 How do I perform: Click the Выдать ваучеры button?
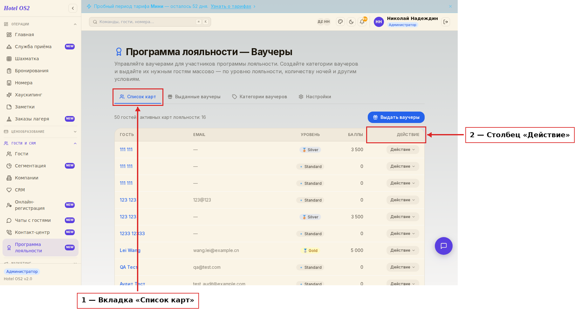point(396,117)
